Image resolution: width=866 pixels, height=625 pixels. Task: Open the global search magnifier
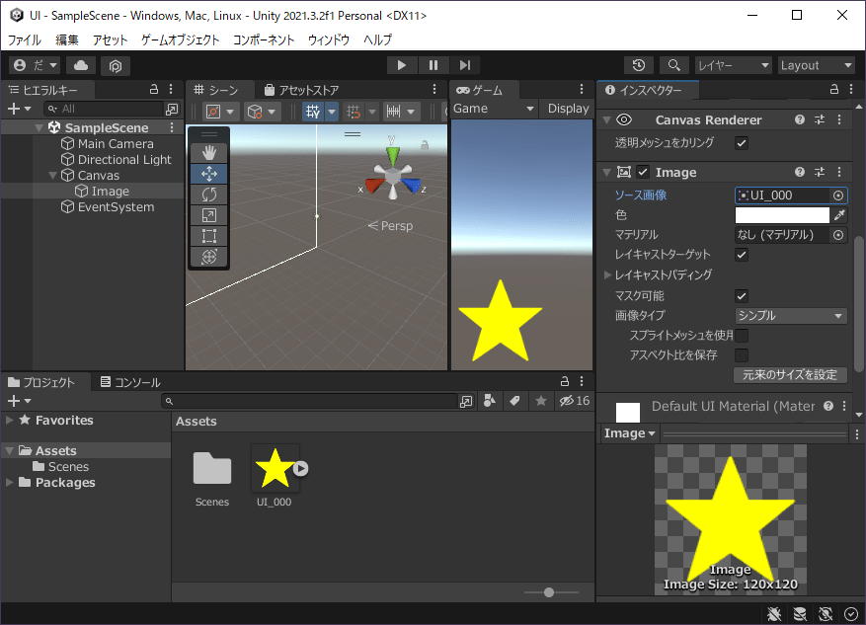click(x=673, y=65)
